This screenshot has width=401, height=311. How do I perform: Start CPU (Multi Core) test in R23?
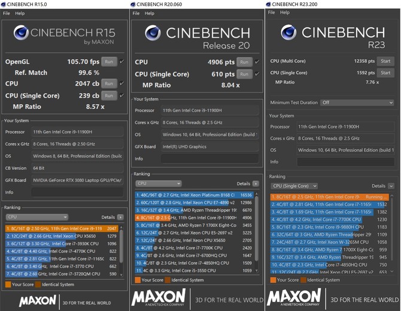coord(385,61)
